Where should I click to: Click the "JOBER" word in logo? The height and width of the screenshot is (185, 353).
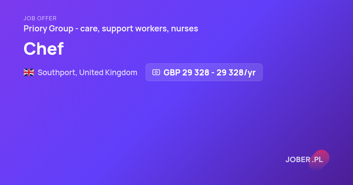pos(298,160)
